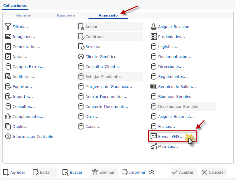Click the picture icon beside Imágenes
The height and width of the screenshot is (180, 236).
click(8, 36)
